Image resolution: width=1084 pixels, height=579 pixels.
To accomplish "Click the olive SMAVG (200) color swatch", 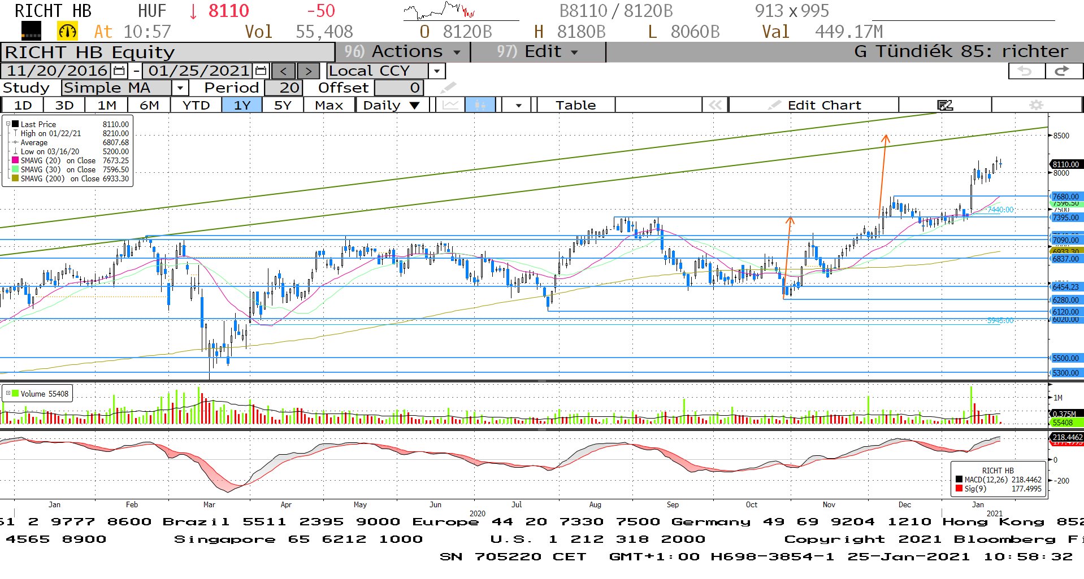I will click(x=15, y=179).
